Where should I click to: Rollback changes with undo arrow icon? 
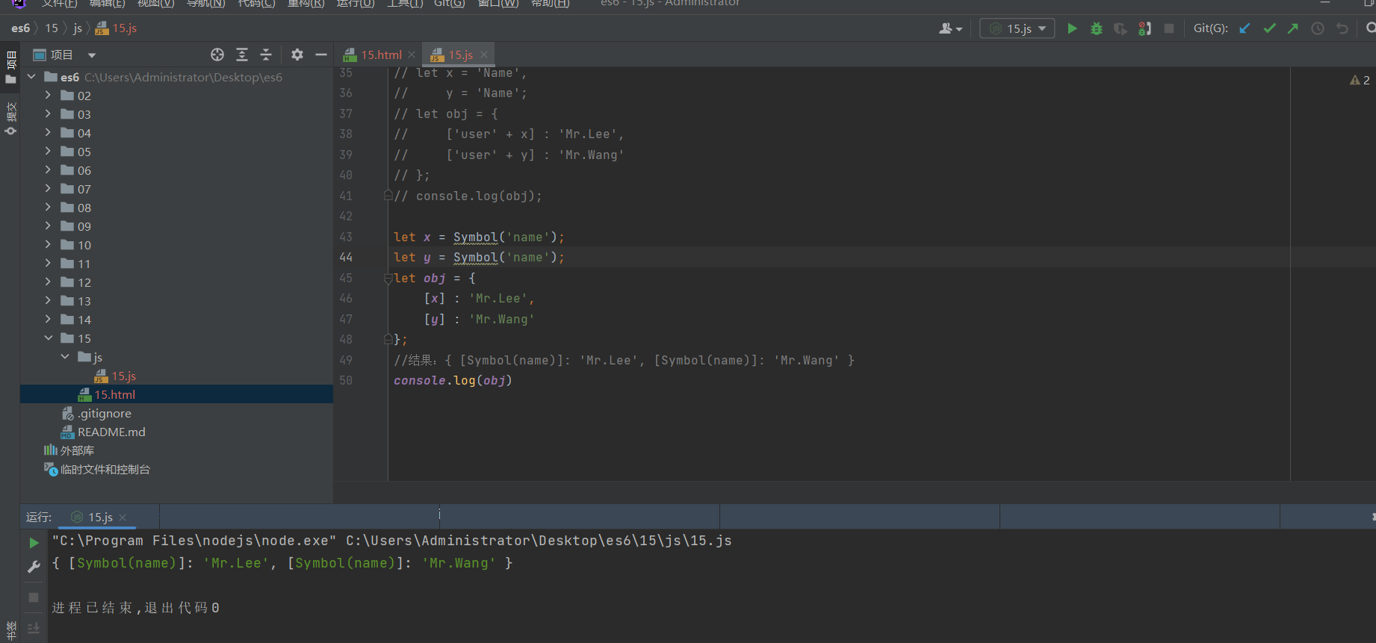pos(1342,28)
